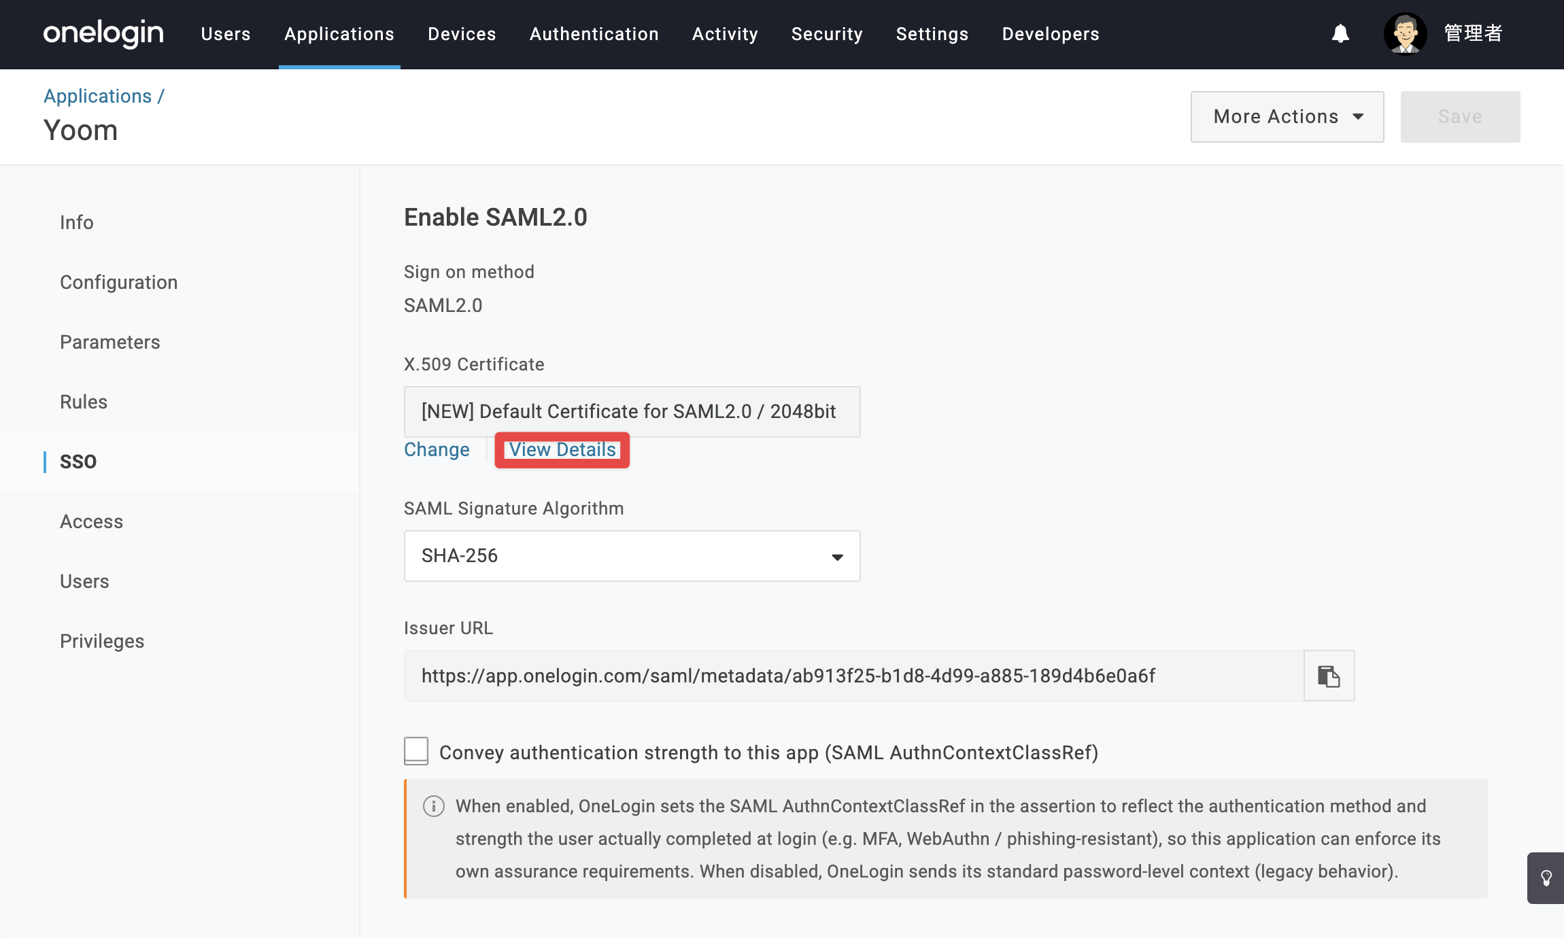Open the Developers menu
Viewport: 1564px width, 938px height.
click(1051, 34)
